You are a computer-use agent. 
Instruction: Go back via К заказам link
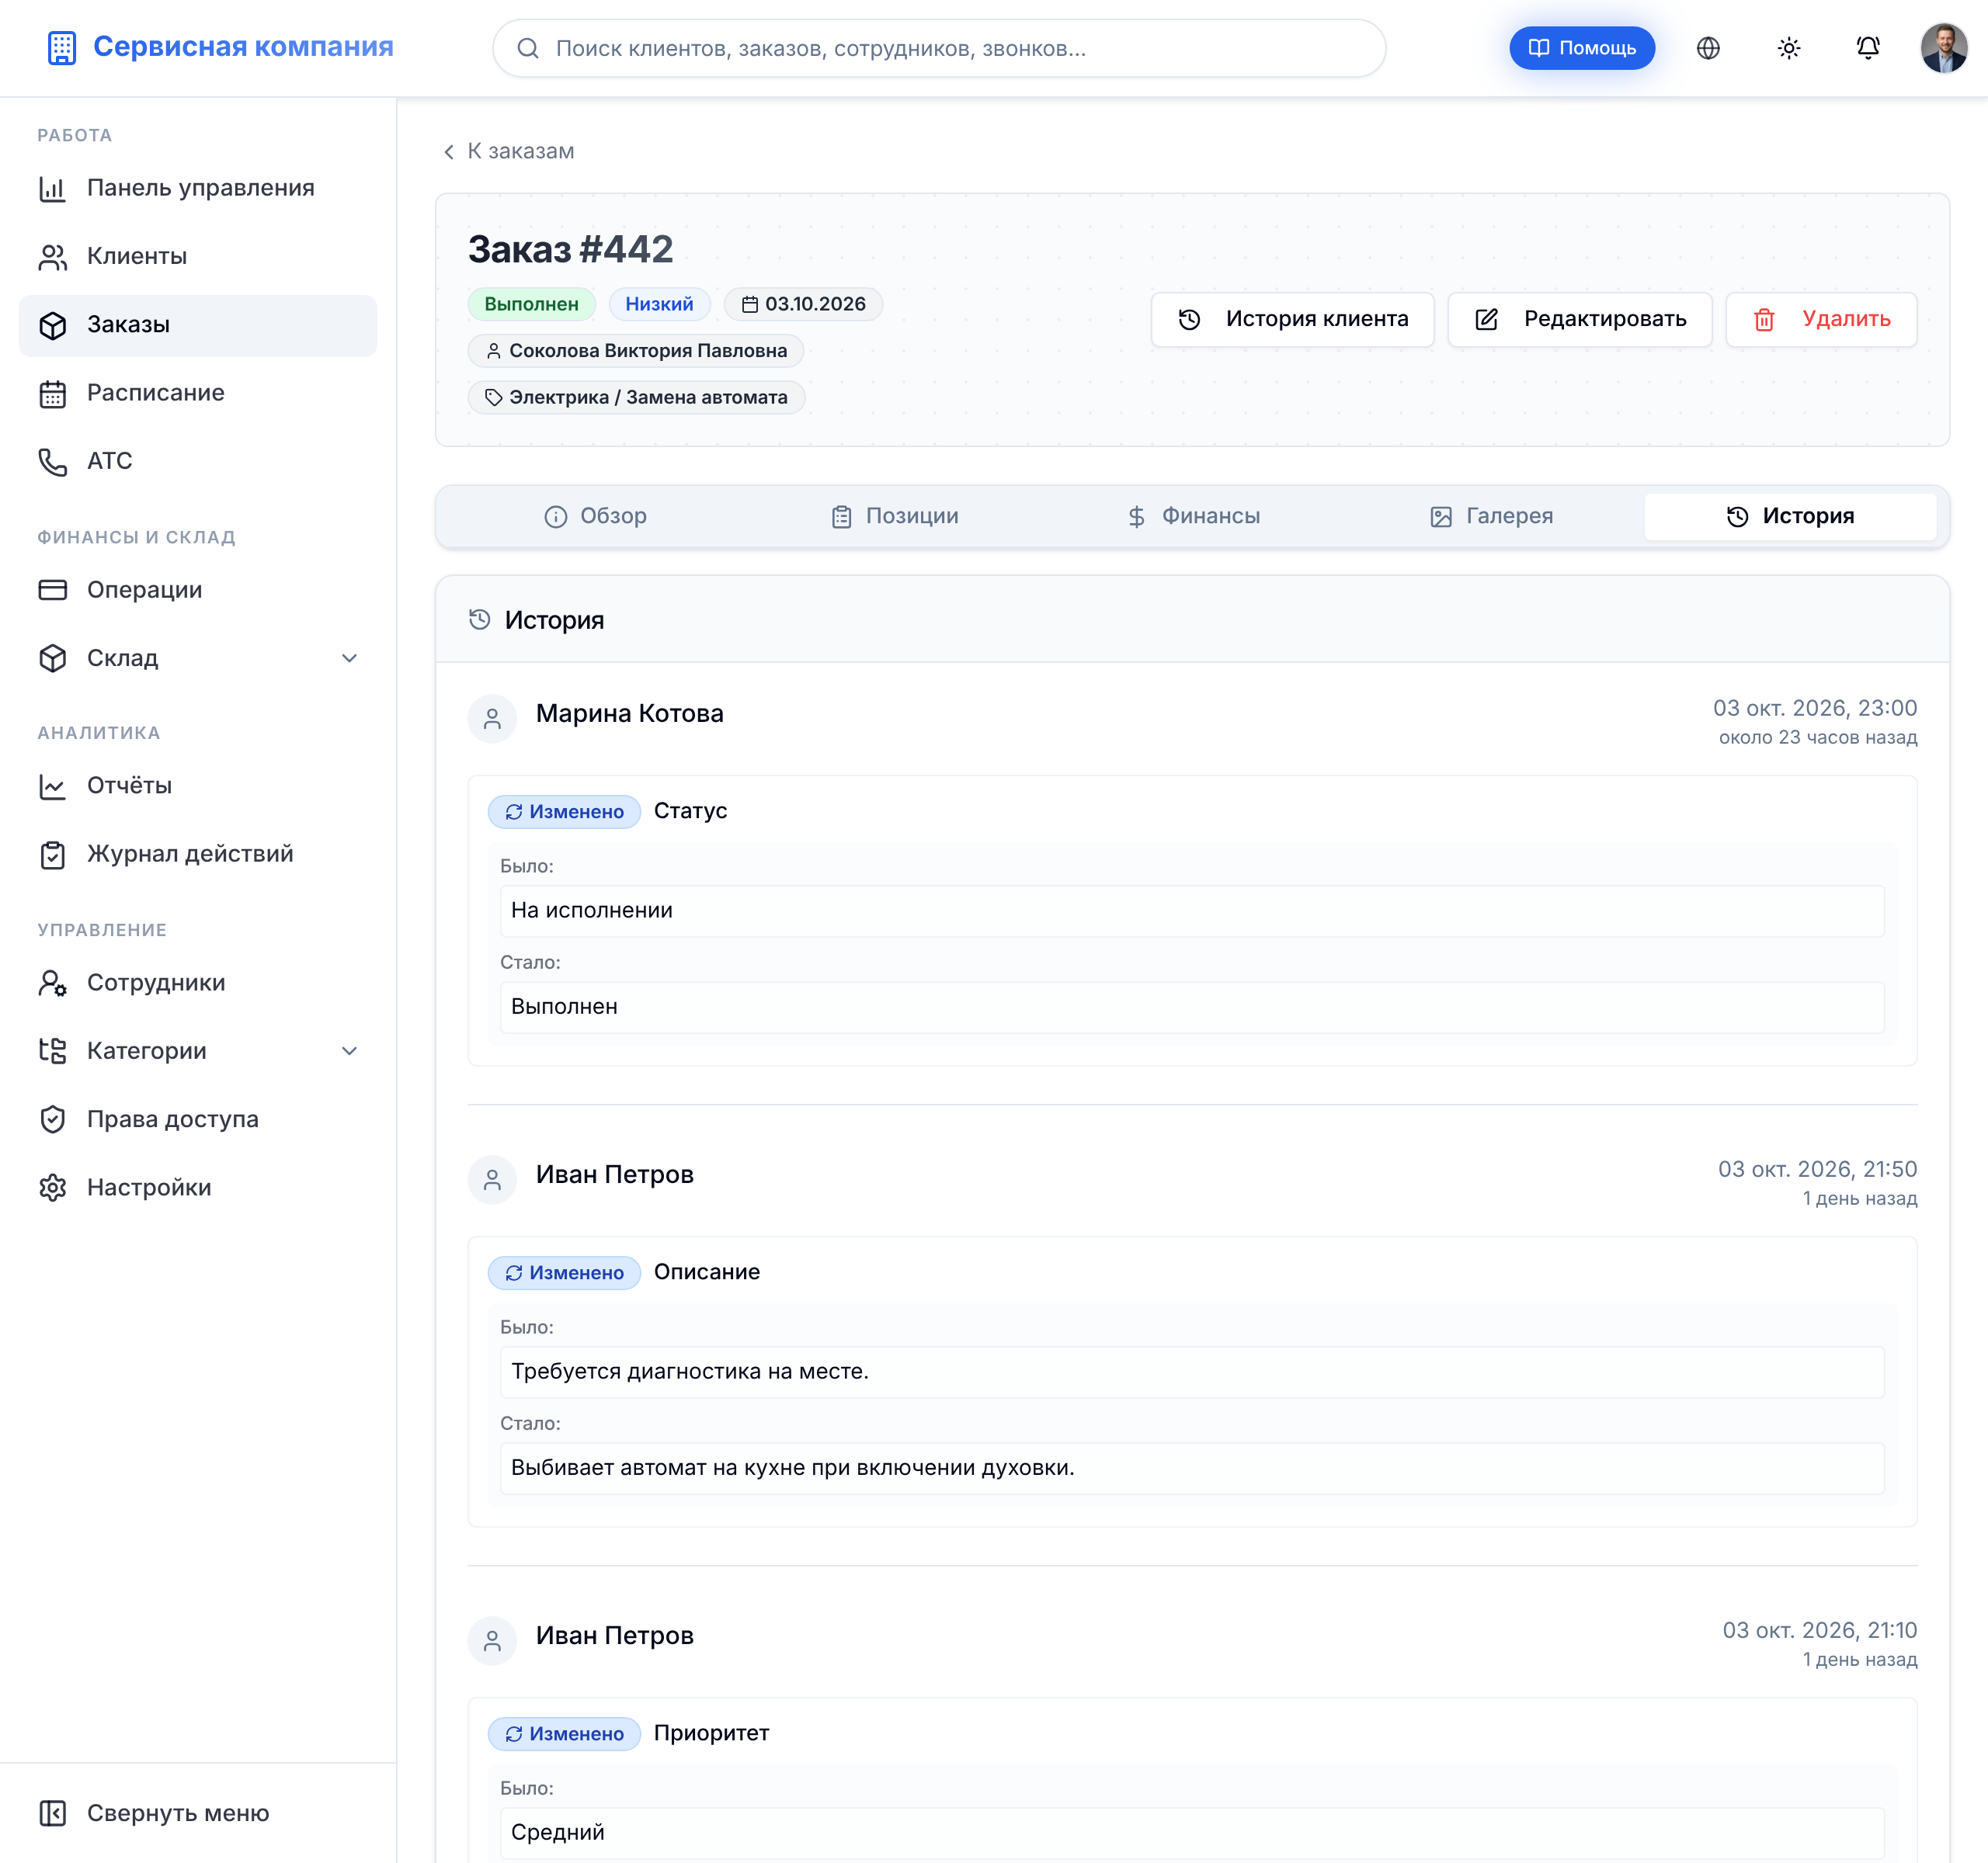click(508, 151)
